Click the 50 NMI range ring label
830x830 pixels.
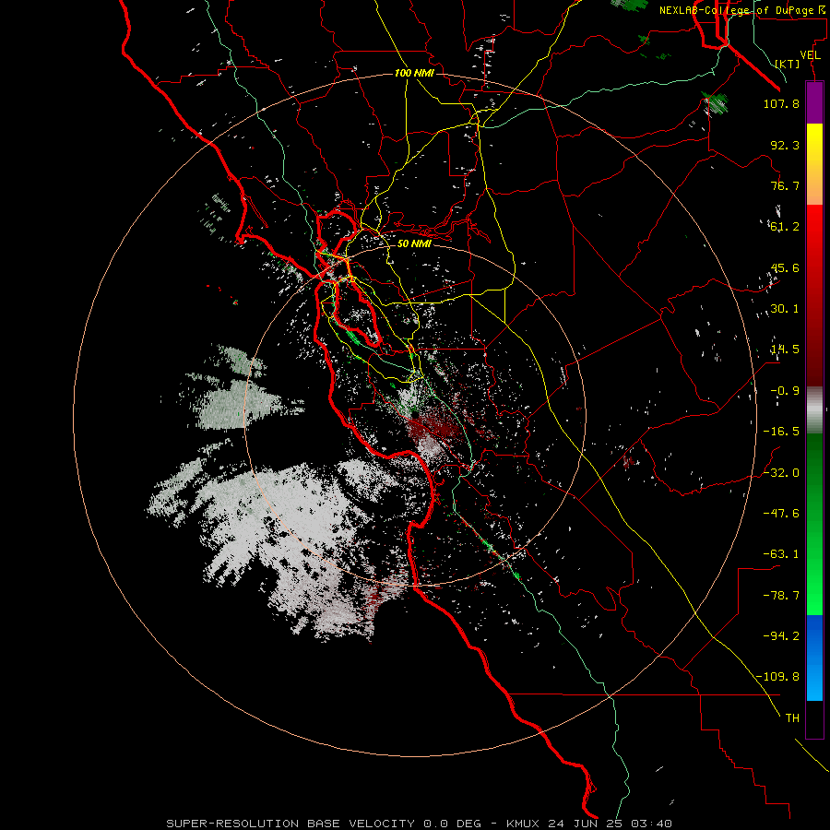pos(414,244)
